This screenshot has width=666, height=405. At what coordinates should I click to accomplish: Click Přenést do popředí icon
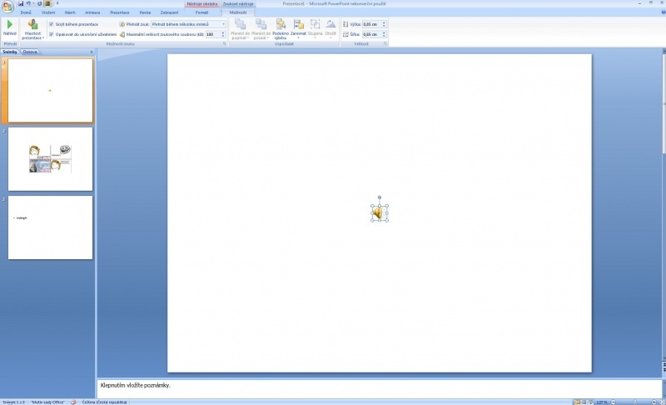[240, 27]
